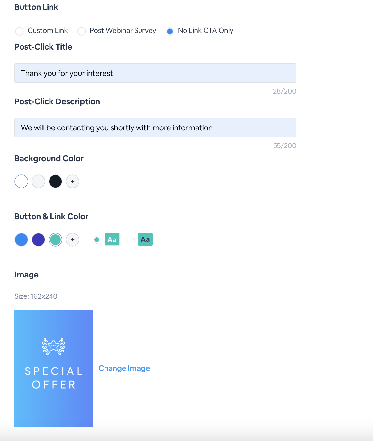The height and width of the screenshot is (441, 373).
Task: Choose dark Aa text preview
Action: coord(145,239)
